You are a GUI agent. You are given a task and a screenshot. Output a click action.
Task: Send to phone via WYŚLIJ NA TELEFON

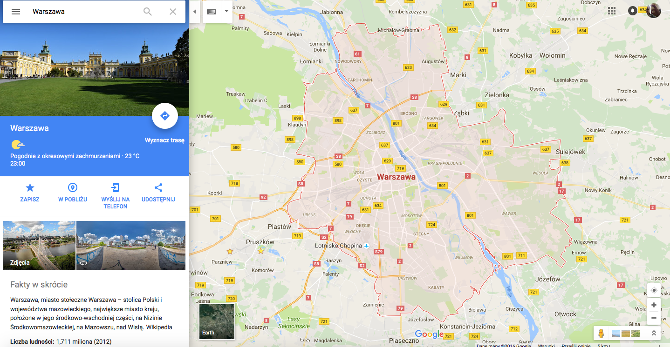116,196
